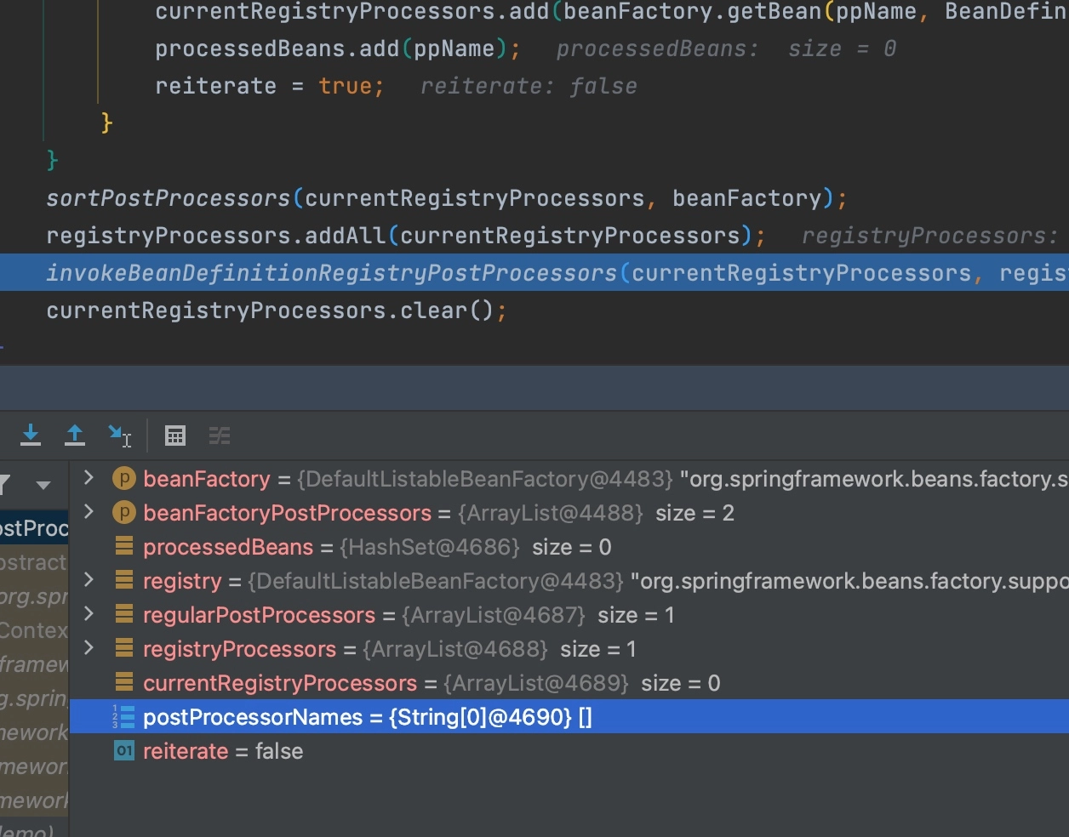Viewport: 1069px width, 837px height.
Task: Expand the registry variable node
Action: 89,580
